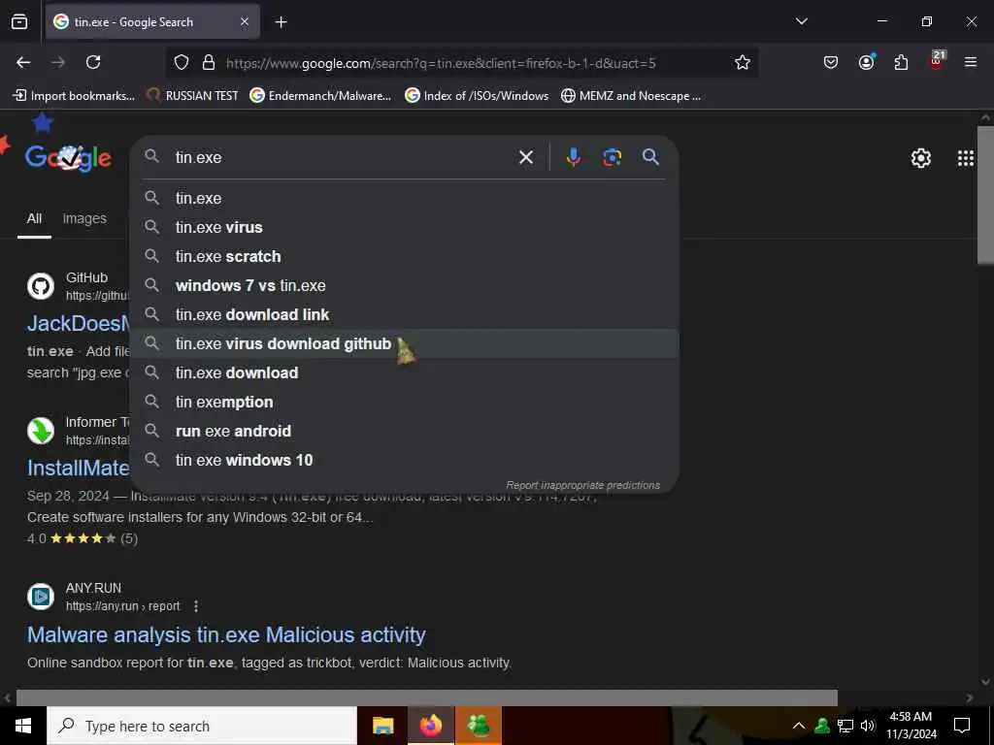This screenshot has width=994, height=745.
Task: Select suggestion 'tin.exe download'
Action: pos(405,372)
